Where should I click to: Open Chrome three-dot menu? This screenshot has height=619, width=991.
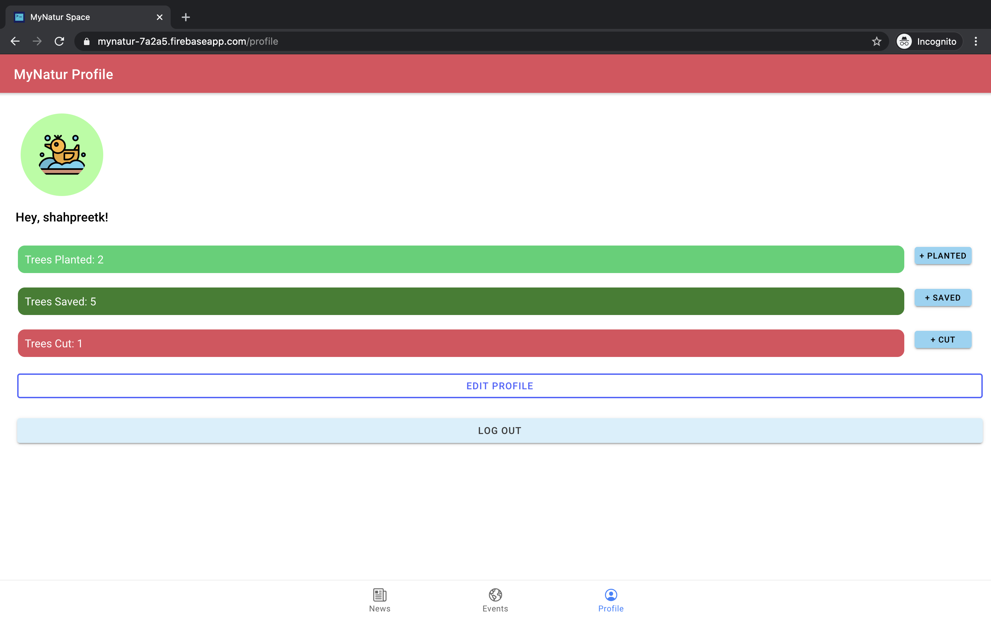coord(976,41)
